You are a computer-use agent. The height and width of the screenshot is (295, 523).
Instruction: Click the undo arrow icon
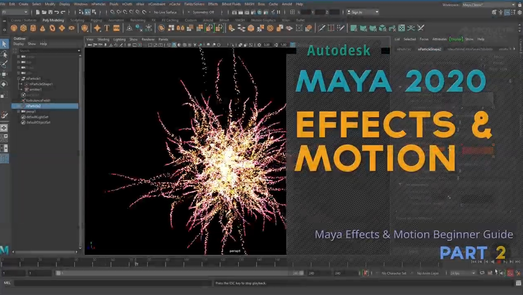(x=57, y=12)
